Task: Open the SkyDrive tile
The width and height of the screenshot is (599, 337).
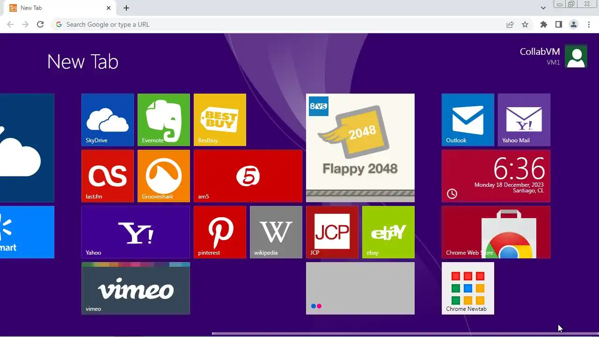Action: click(x=108, y=120)
